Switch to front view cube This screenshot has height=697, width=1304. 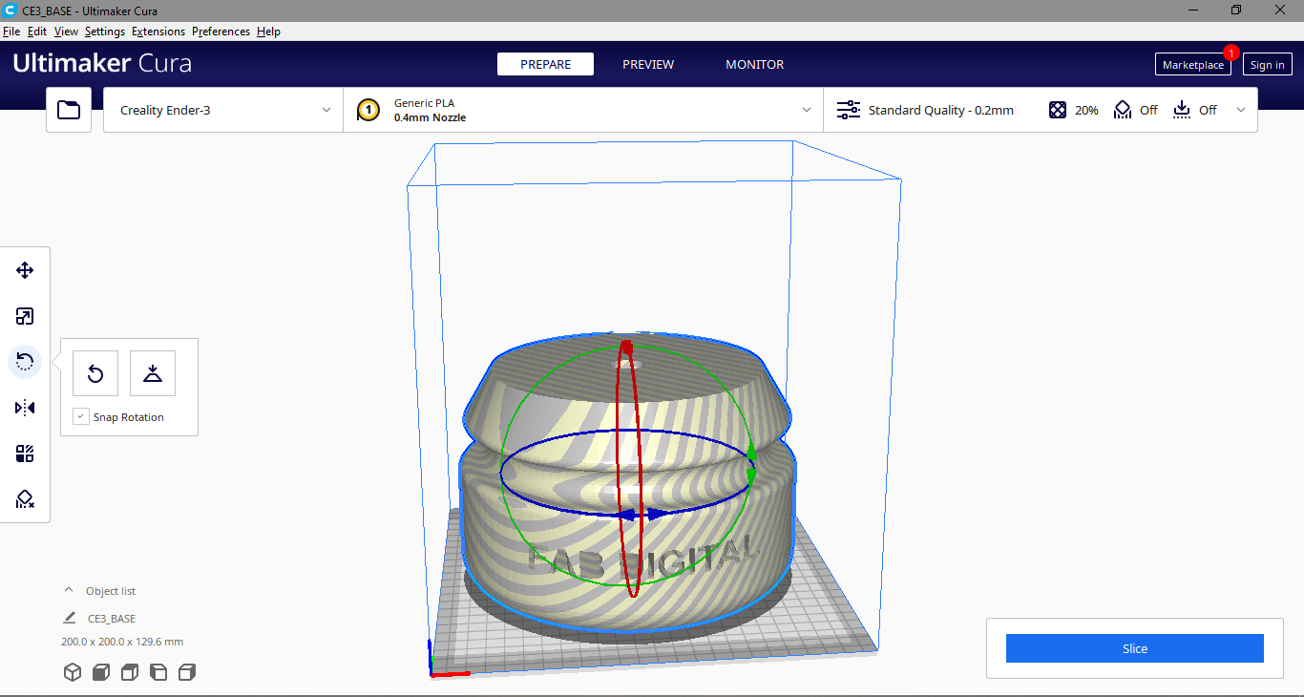click(101, 672)
